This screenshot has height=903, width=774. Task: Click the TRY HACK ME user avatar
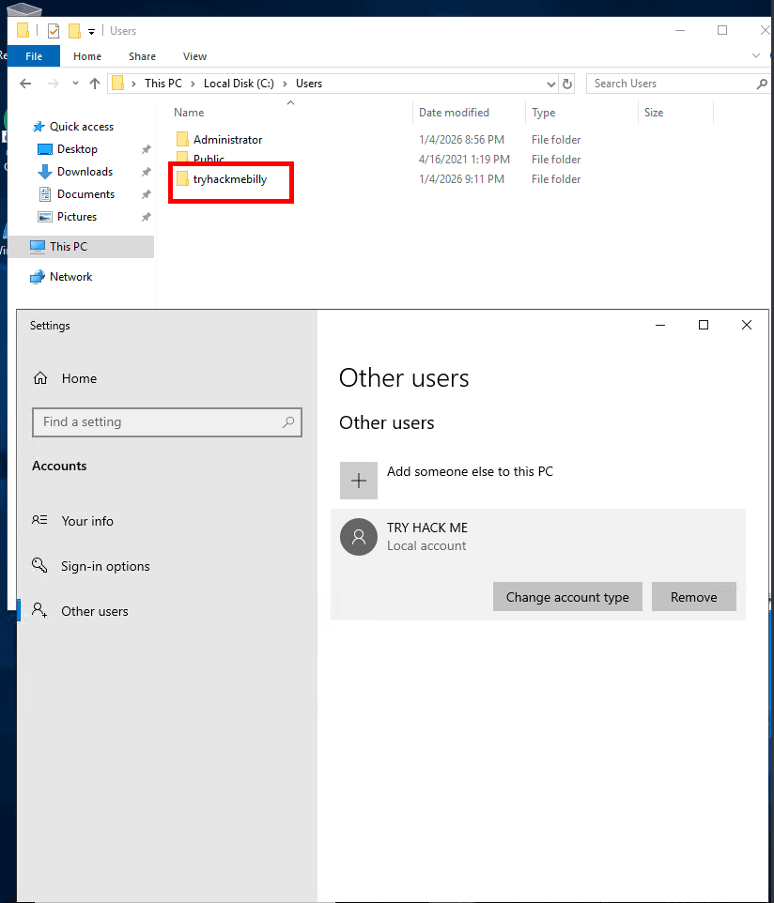[x=358, y=537]
